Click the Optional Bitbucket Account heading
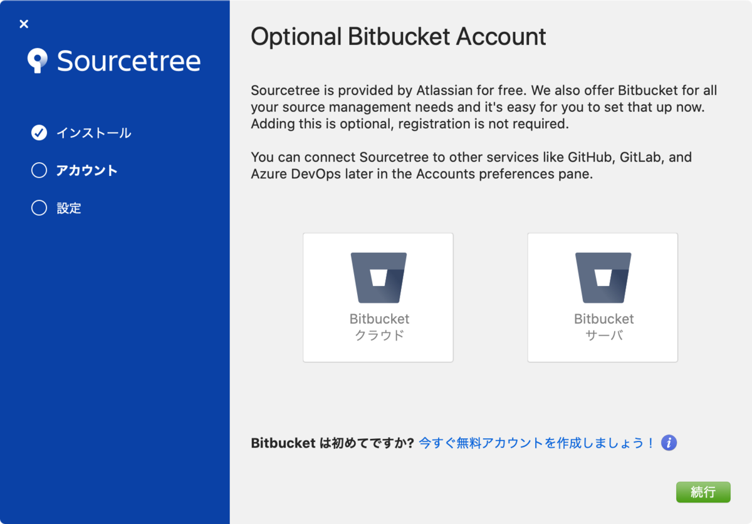Screen dimensions: 752x524 click(399, 37)
